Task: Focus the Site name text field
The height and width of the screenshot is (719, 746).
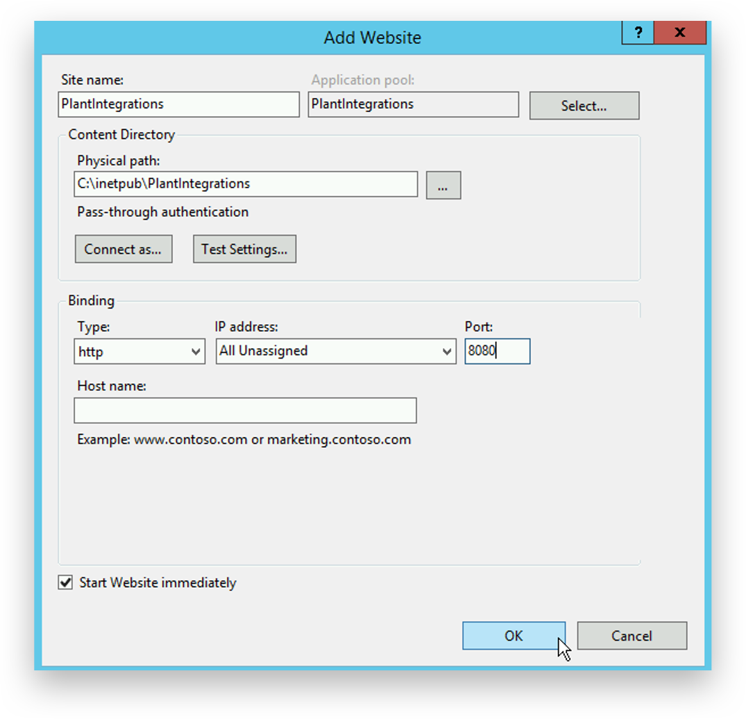Action: 179,104
